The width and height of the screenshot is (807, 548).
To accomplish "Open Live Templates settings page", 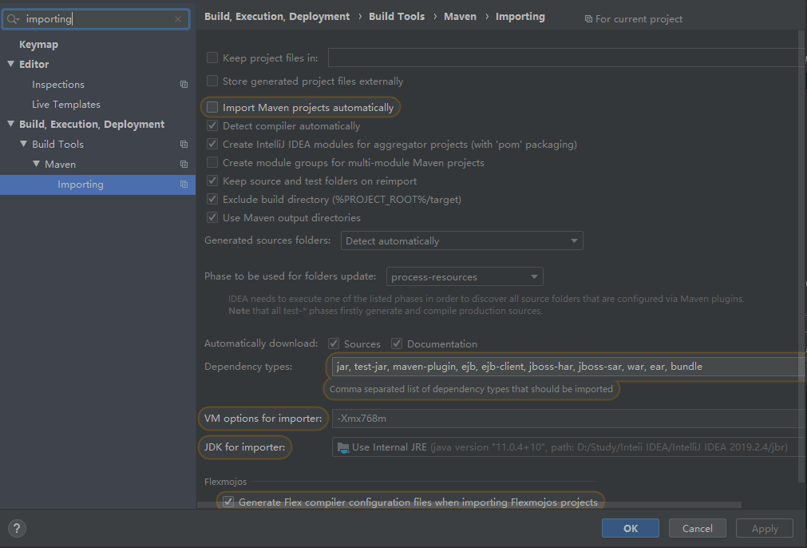I will click(66, 105).
